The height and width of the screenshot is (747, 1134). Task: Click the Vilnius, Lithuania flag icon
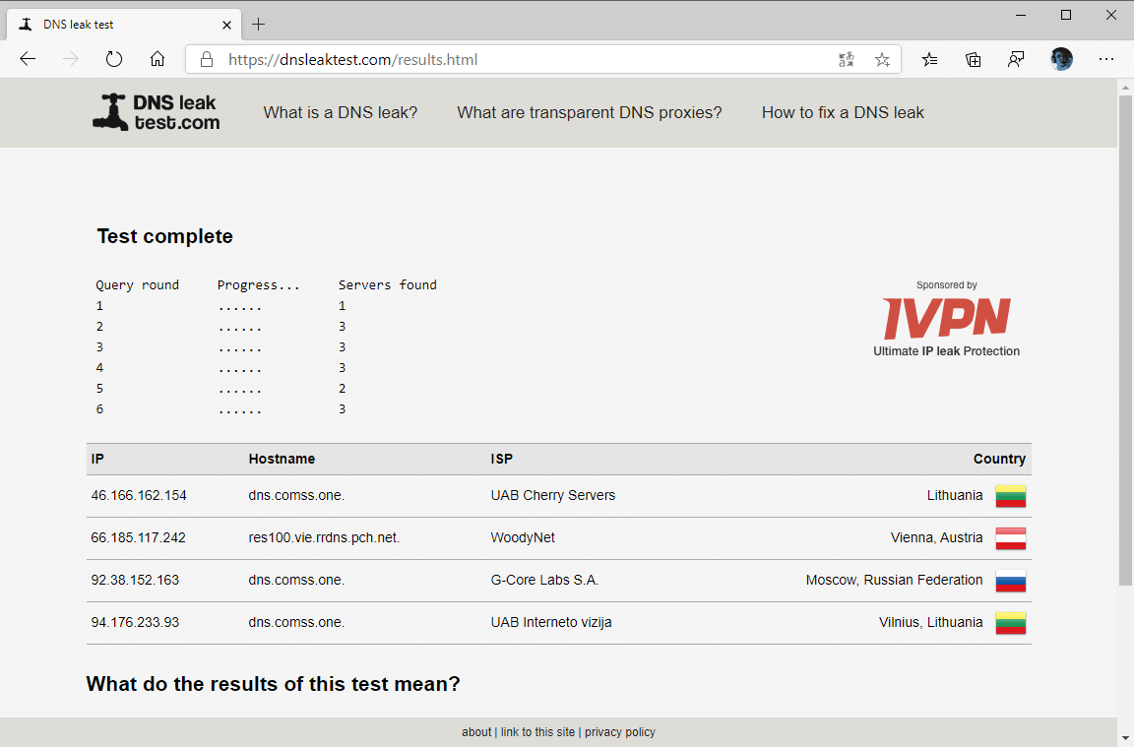point(1010,623)
